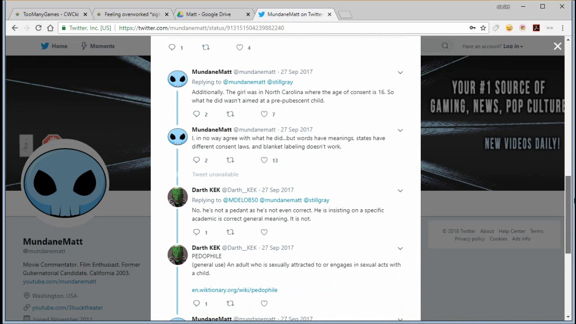Retweet Darth KEK's 'not a pedant' tweet
Image resolution: width=576 pixels, height=324 pixels.
[230, 232]
